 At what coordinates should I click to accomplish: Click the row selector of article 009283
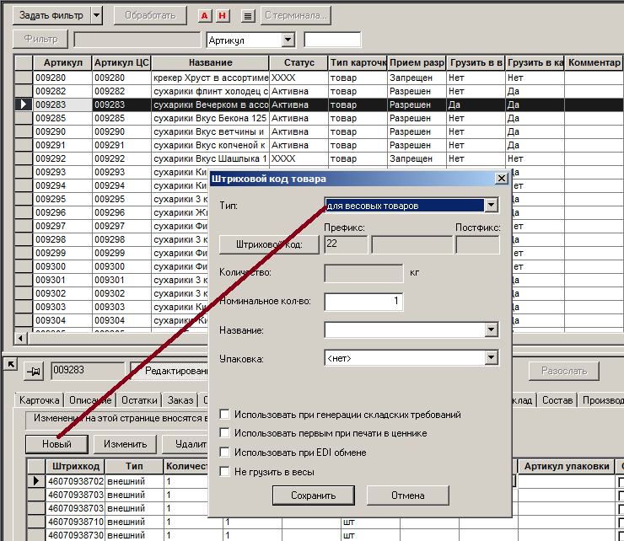[x=24, y=104]
